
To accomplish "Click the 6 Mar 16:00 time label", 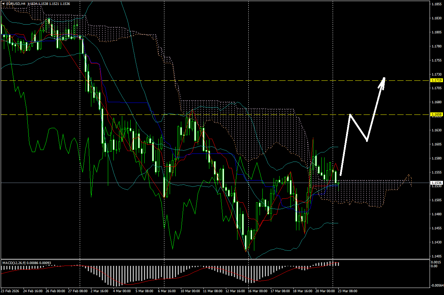I will click(167, 291).
